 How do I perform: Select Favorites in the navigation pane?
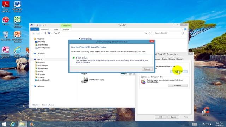click(x=40, y=39)
